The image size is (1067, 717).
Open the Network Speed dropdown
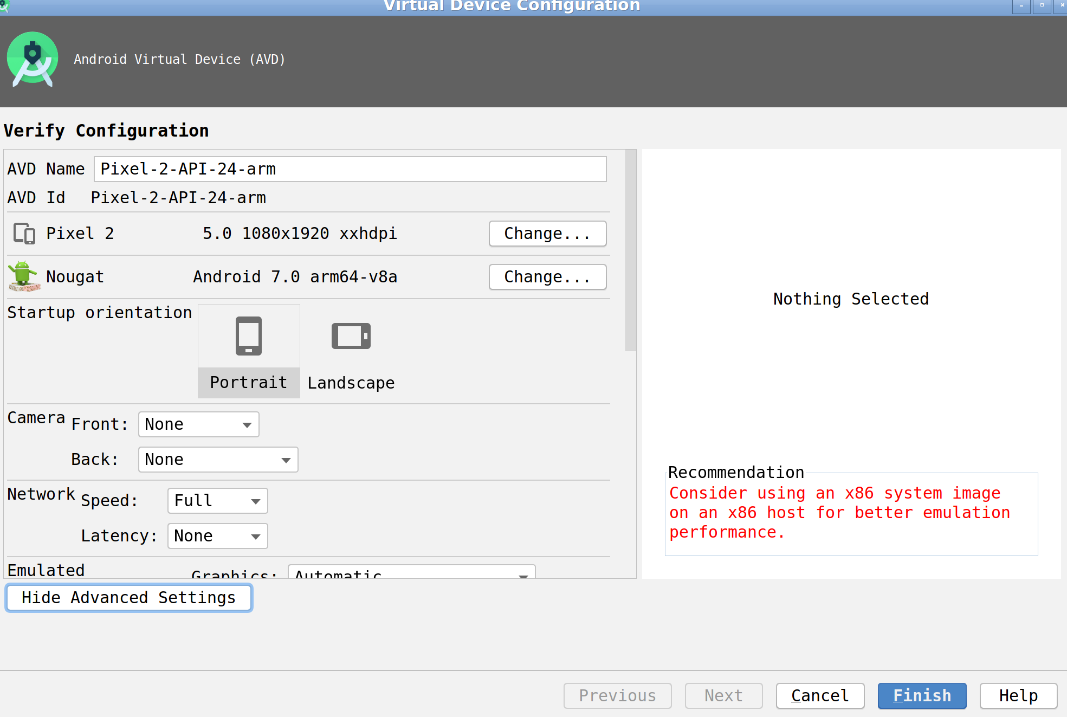[218, 501]
